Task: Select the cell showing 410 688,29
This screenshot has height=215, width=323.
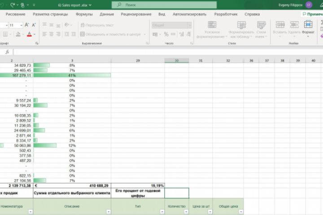Action: click(72, 185)
